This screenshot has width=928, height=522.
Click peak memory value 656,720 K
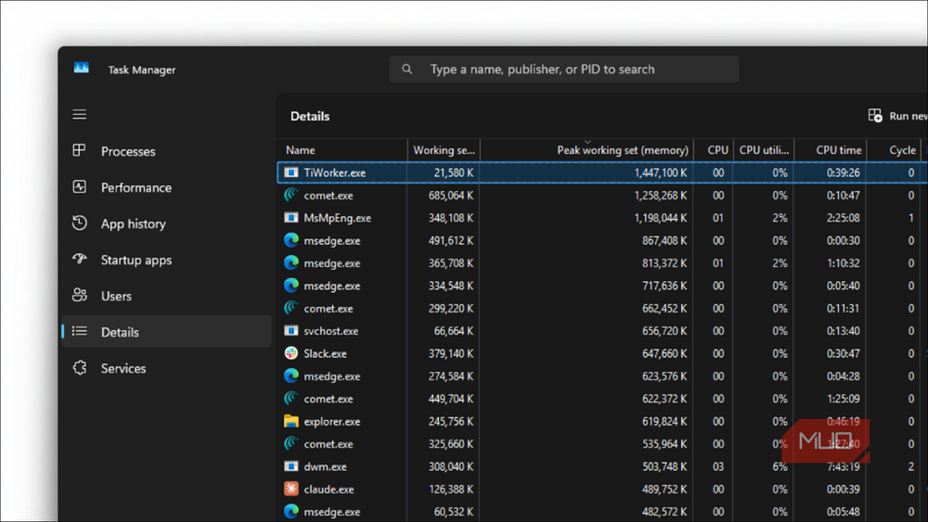664,331
